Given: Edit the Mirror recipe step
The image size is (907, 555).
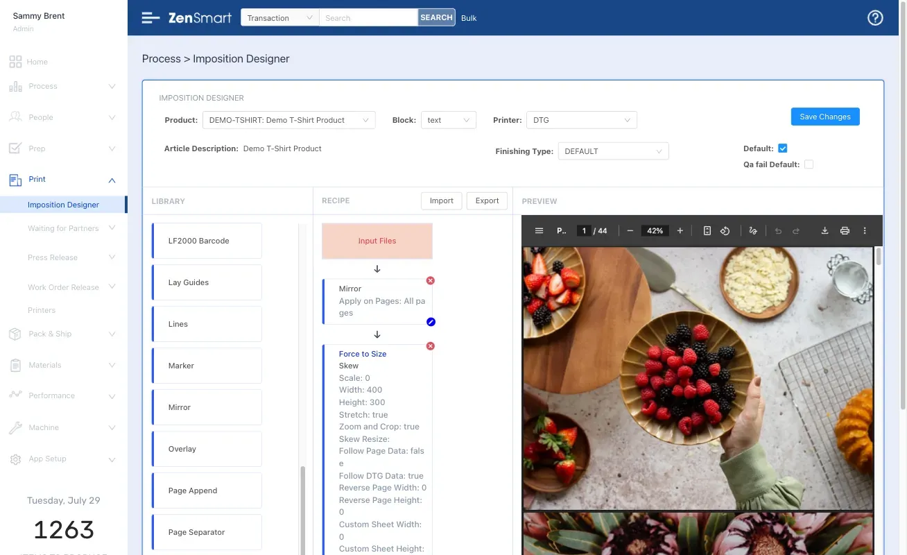Looking at the screenshot, I should click(x=431, y=322).
